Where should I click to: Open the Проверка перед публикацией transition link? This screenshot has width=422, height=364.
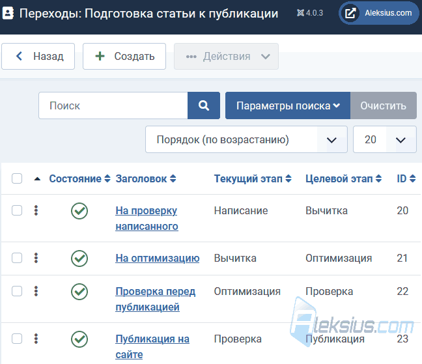tap(155, 299)
